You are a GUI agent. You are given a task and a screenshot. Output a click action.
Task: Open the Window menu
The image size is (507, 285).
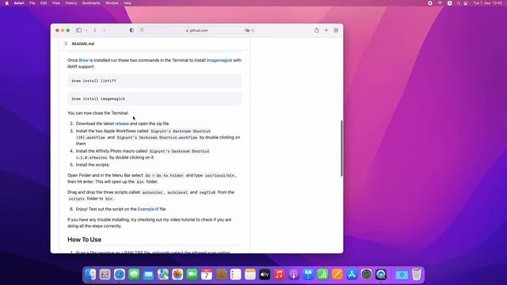point(112,3)
